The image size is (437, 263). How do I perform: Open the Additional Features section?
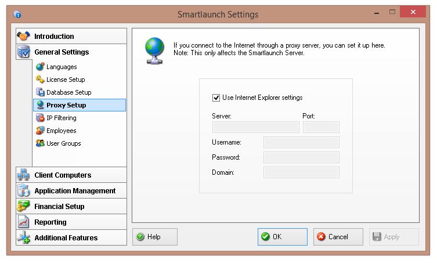(x=66, y=237)
